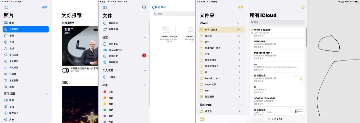Open 个人收藏 heart item in Photos
Image resolution: width=360 pixels, height=123 pixels.
26,55
